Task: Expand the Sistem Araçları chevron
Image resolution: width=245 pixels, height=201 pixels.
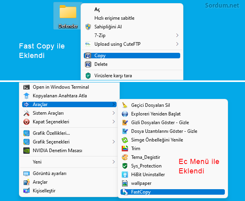Action: pos(113,113)
